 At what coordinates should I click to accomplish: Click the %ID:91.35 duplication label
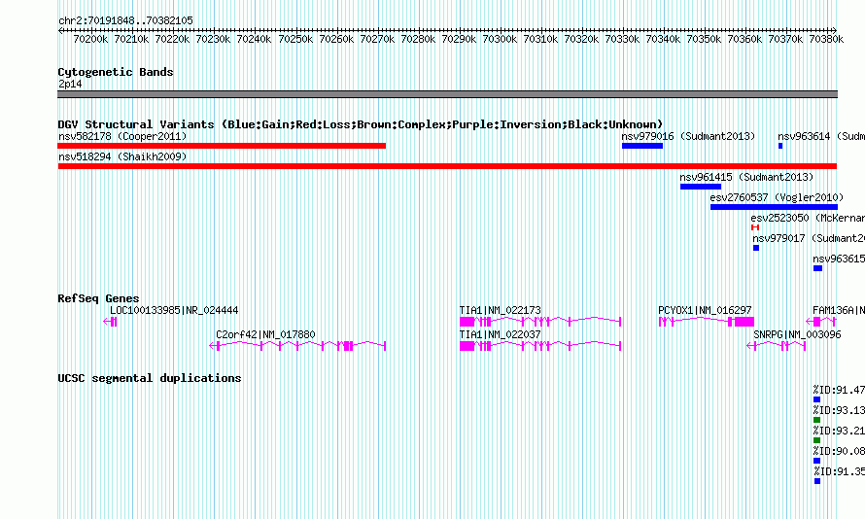pyautogui.click(x=839, y=471)
